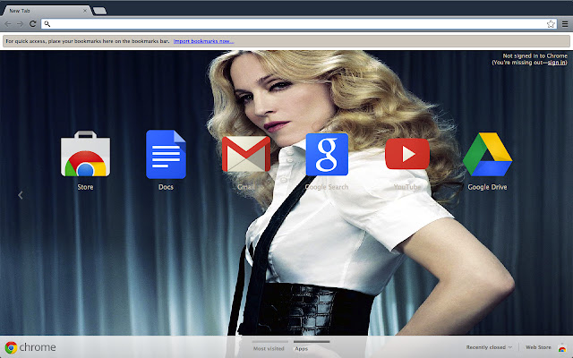Open the Web Store link in footer

click(x=538, y=347)
